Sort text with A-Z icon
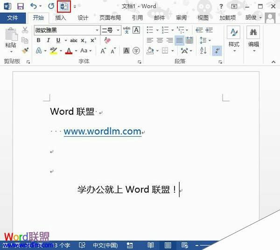Screen dimensions: 280x250 [x=203, y=51]
